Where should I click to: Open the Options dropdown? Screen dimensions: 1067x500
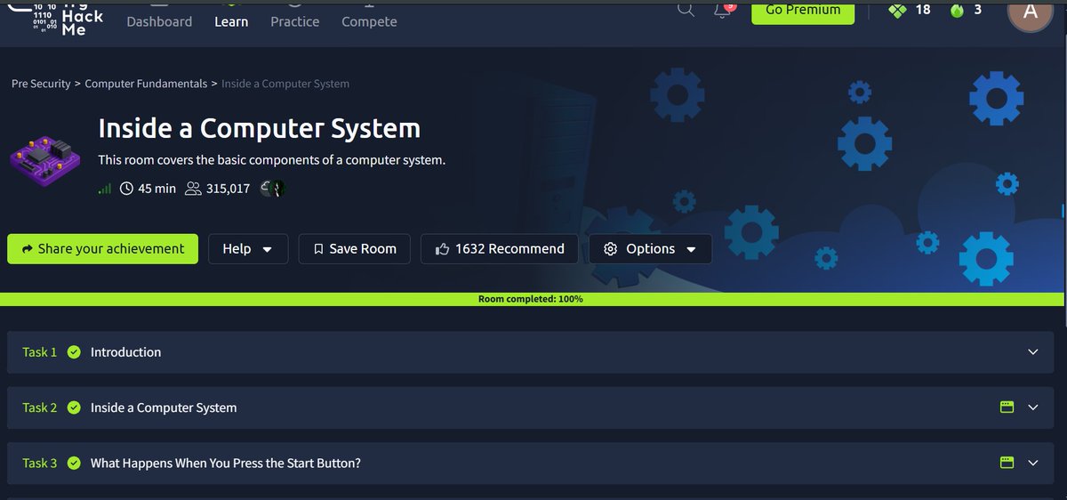pos(650,249)
